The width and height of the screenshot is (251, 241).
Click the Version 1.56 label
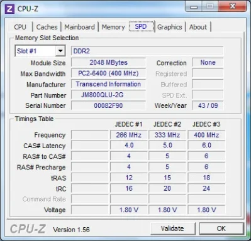pyautogui.click(x=71, y=230)
